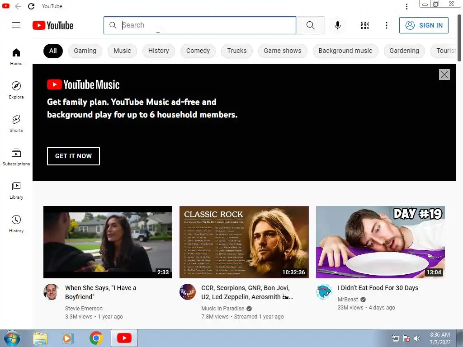Close the YouTube Music banner
Image resolution: width=463 pixels, height=347 pixels.
pyautogui.click(x=444, y=75)
